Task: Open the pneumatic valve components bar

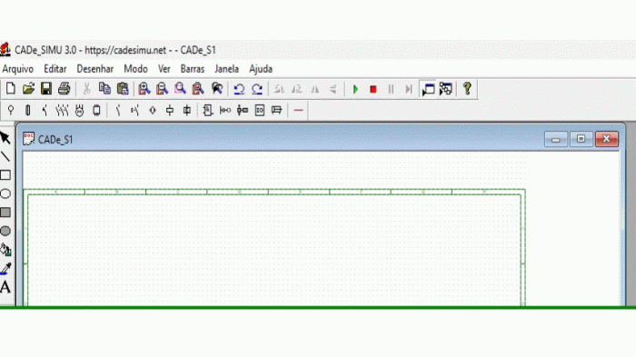Action: pyautogui.click(x=243, y=110)
